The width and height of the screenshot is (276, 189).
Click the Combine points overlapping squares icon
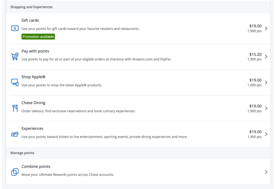point(15,172)
